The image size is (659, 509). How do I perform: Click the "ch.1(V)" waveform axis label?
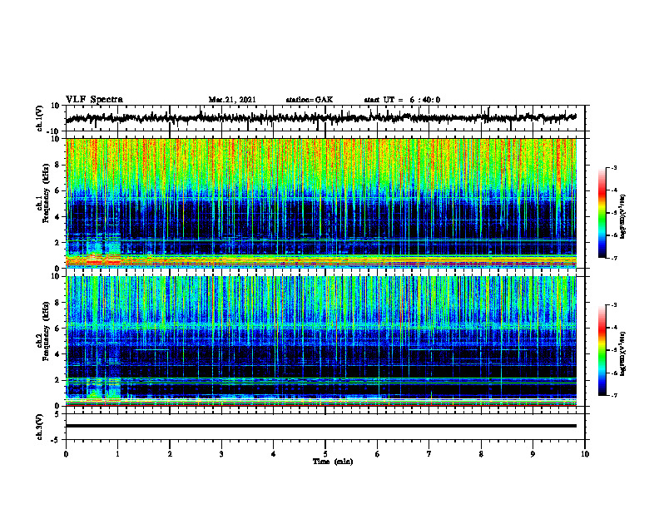(x=39, y=118)
